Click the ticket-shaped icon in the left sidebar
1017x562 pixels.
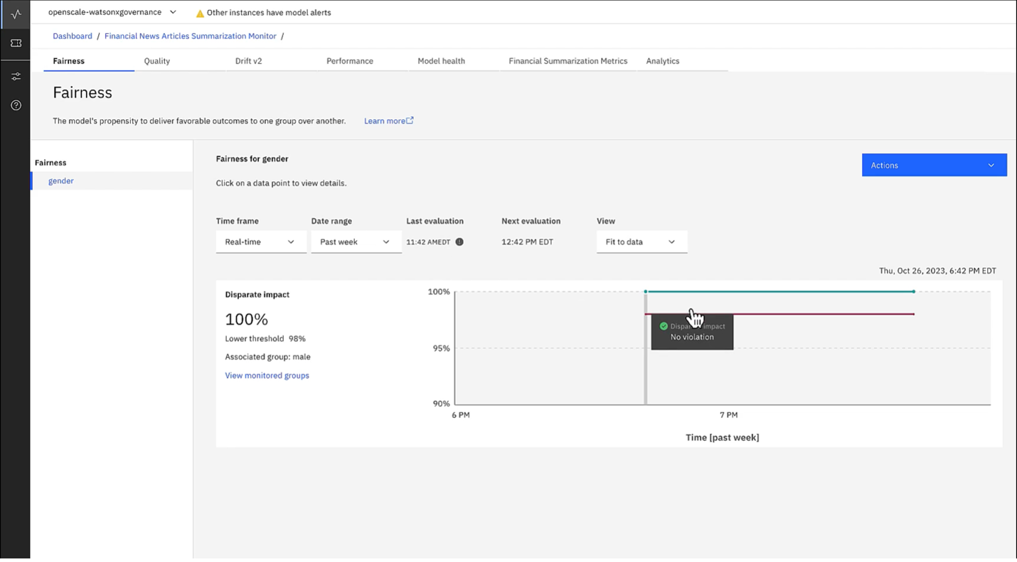pos(15,43)
